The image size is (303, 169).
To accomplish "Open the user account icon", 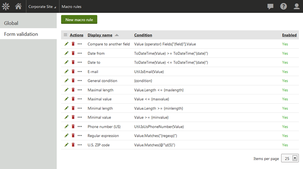I will pyautogui.click(x=297, y=6).
